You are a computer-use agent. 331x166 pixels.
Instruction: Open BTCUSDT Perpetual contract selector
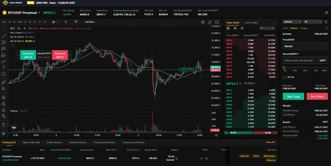(x=24, y=13)
